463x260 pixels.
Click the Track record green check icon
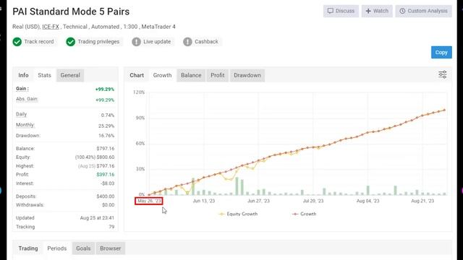pos(17,42)
